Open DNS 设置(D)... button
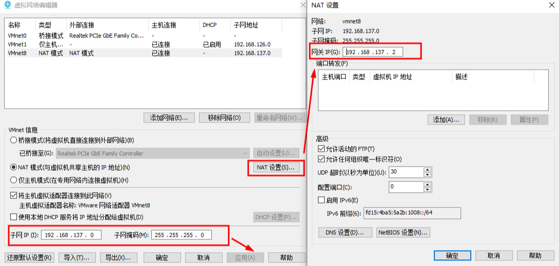The width and height of the screenshot is (559, 266). pos(345,233)
